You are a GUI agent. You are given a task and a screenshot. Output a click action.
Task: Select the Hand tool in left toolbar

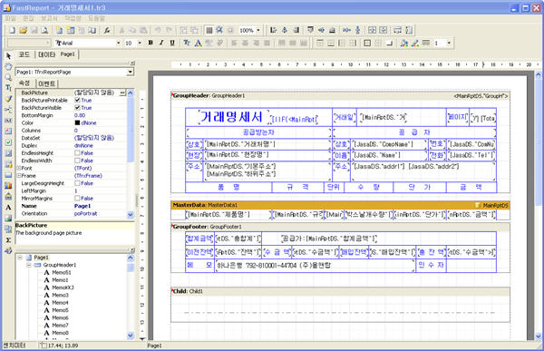coord(8,66)
